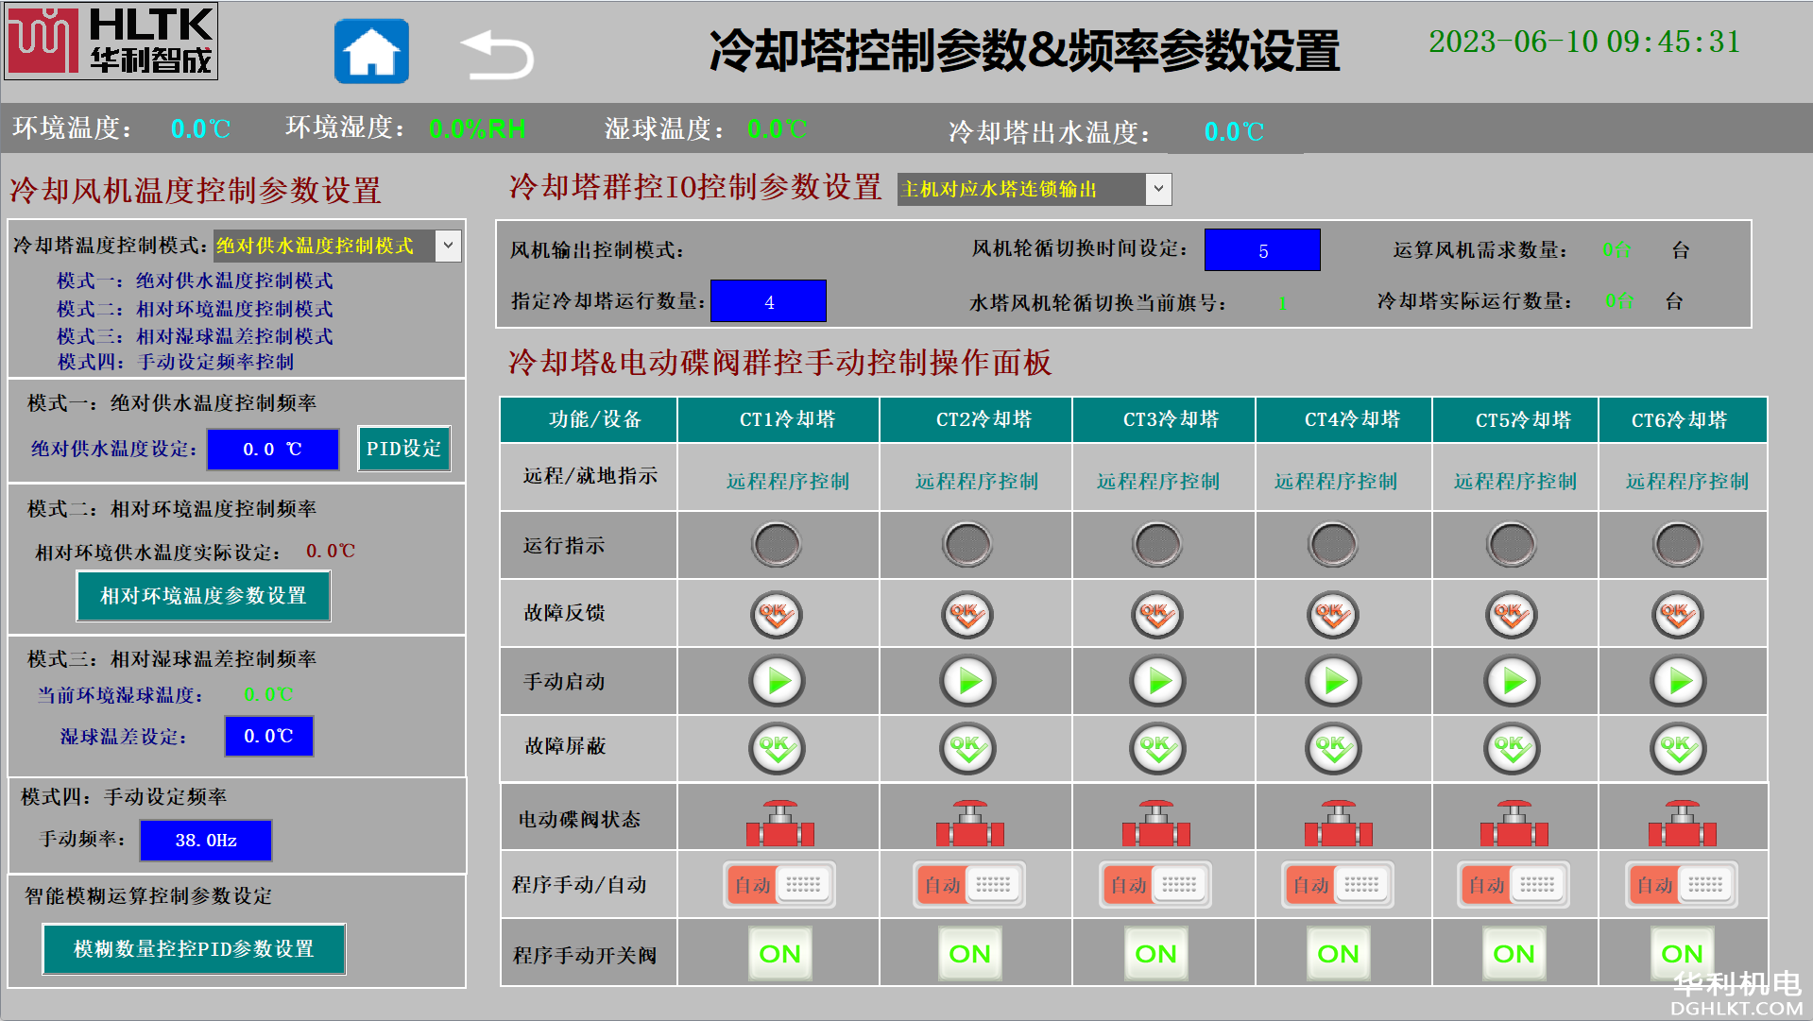Switch CT6 program manual valve ON button

[1682, 954]
